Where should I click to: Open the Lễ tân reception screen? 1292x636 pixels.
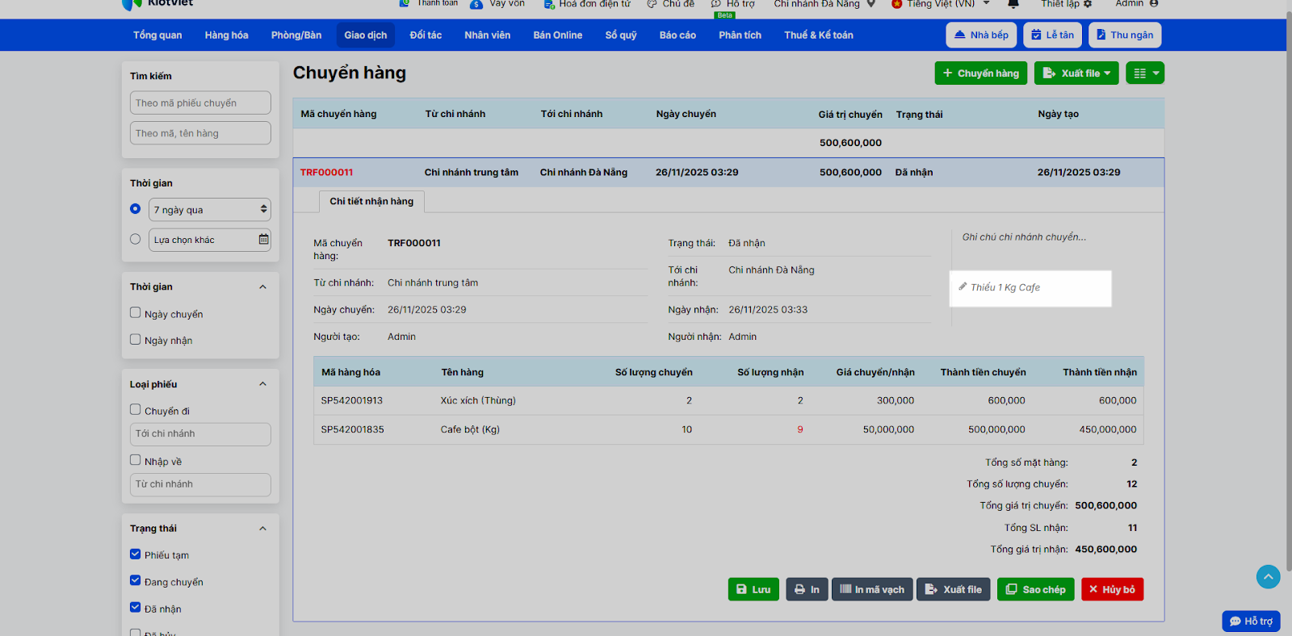pyautogui.click(x=1052, y=36)
